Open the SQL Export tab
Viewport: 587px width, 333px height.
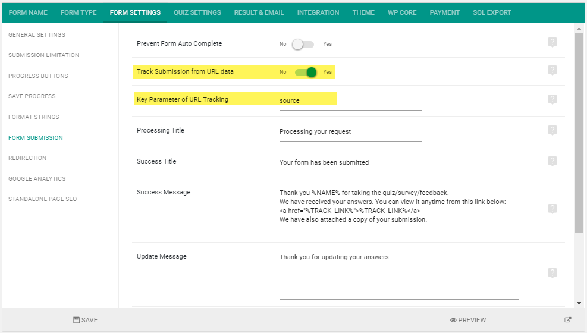coord(492,12)
